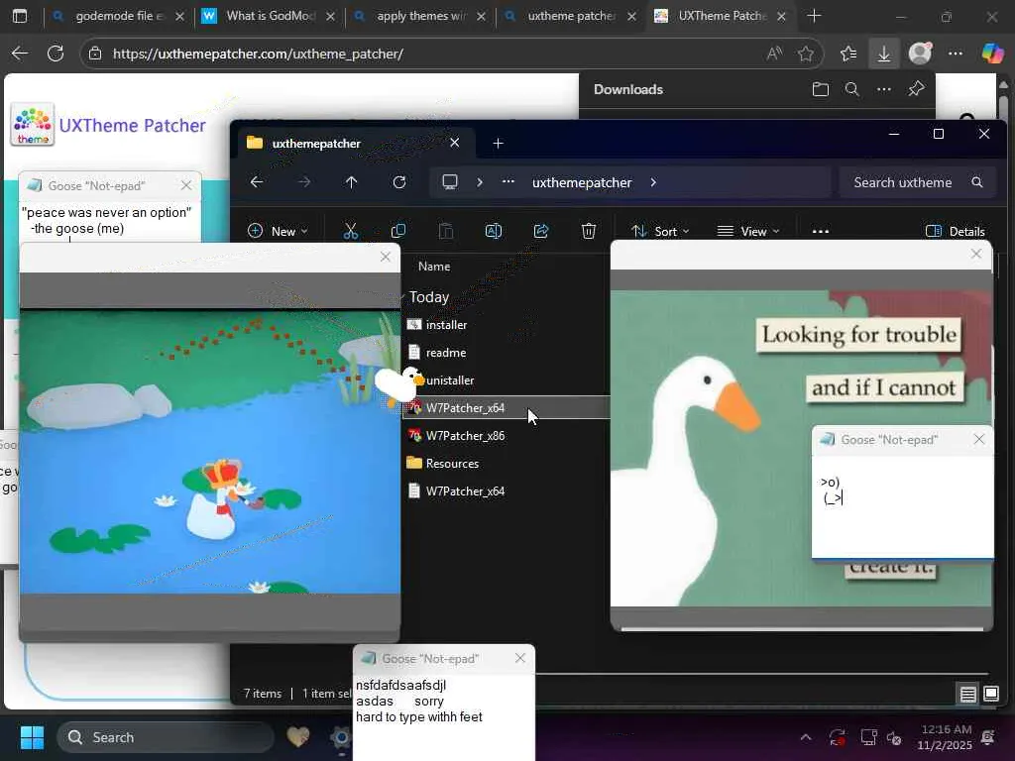The image size is (1015, 761).
Task: Click the This PC monitor icon in address bar
Action: [450, 182]
